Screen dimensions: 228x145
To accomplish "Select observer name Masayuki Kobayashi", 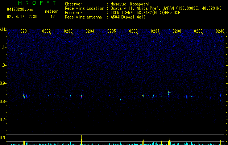I will (130, 4).
